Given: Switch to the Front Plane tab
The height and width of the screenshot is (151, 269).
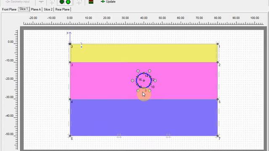Looking at the screenshot, I should pyautogui.click(x=9, y=9).
